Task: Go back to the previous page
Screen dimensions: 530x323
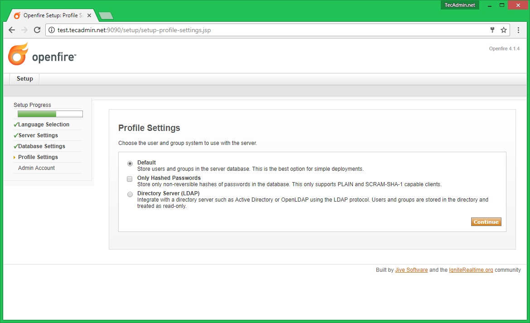Action: click(x=12, y=30)
